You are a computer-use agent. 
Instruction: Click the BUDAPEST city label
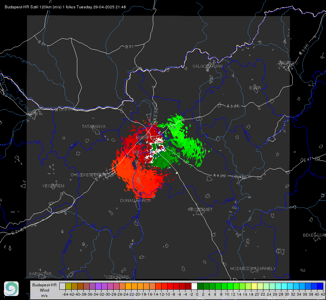pyautogui.click(x=146, y=138)
